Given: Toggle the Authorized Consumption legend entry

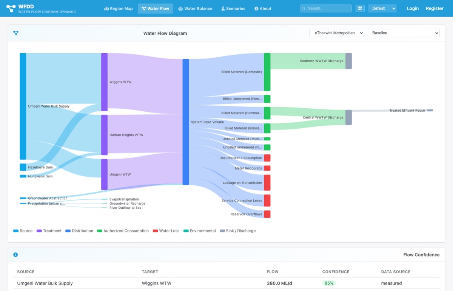Looking at the screenshot, I should click(x=123, y=231).
